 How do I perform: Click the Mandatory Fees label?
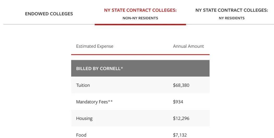(92, 102)
